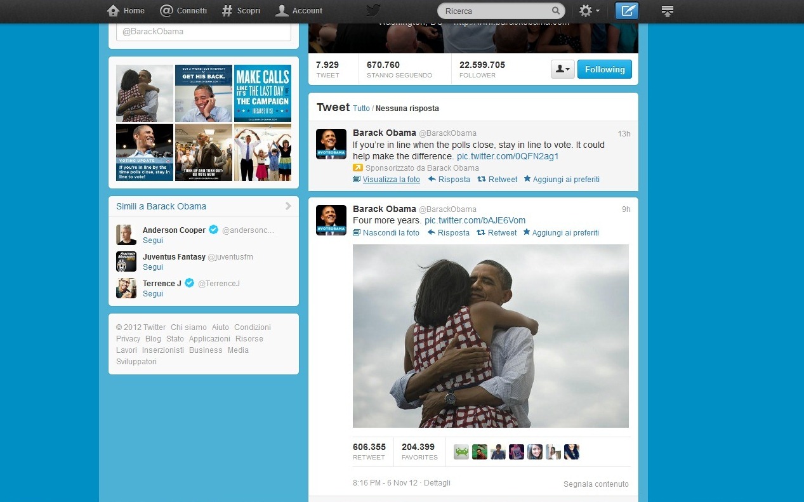The width and height of the screenshot is (804, 502).
Task: Open Barack Obama avatar on 'Four more years' tweet
Action: pos(331,220)
